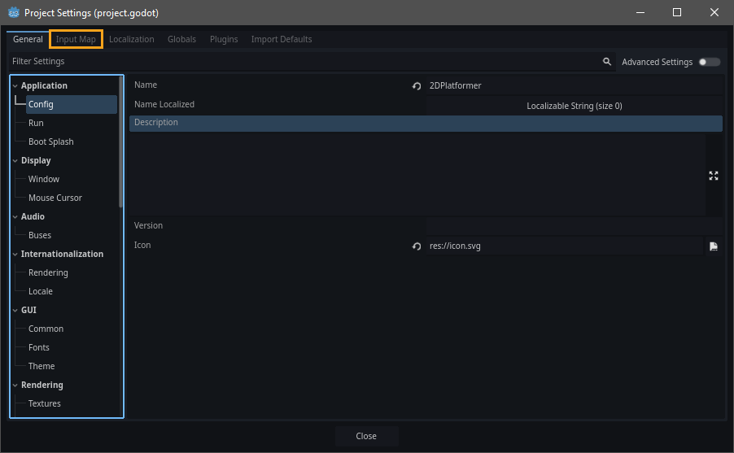This screenshot has height=453, width=734.
Task: Collapse the Display category
Action: [x=15, y=161]
